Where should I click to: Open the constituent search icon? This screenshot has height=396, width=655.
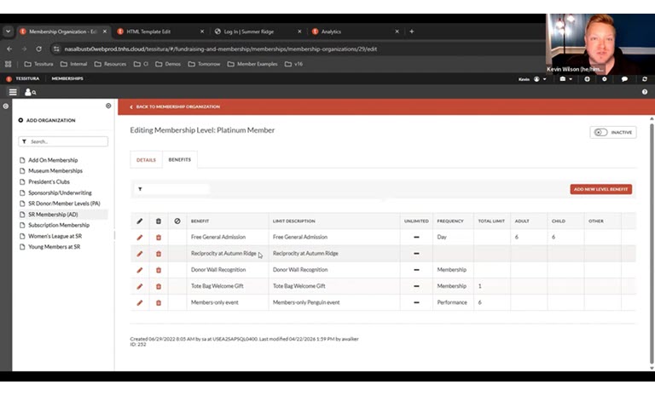point(30,92)
